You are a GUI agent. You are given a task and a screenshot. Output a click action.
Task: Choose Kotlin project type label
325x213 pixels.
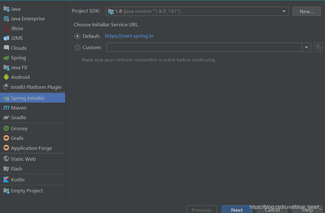(x=18, y=180)
